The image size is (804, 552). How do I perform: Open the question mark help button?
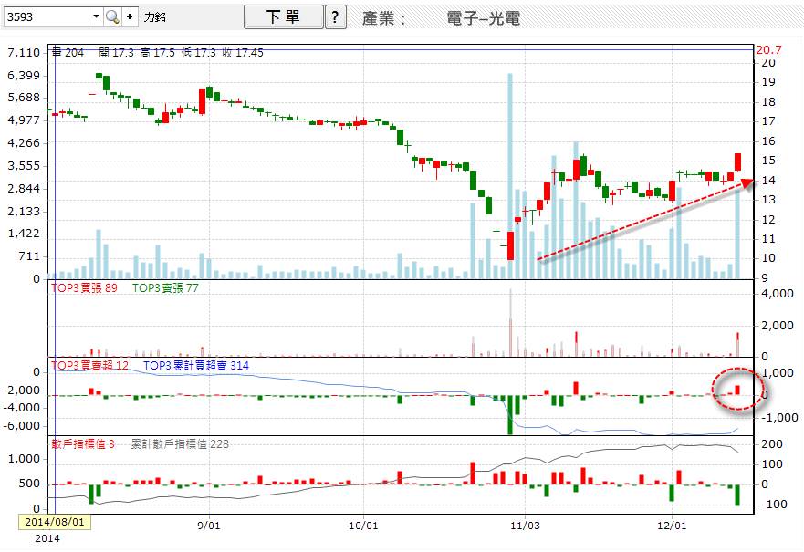336,16
